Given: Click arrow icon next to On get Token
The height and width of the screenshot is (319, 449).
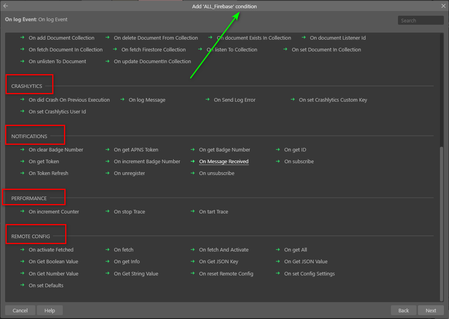Looking at the screenshot, I should [x=22, y=161].
